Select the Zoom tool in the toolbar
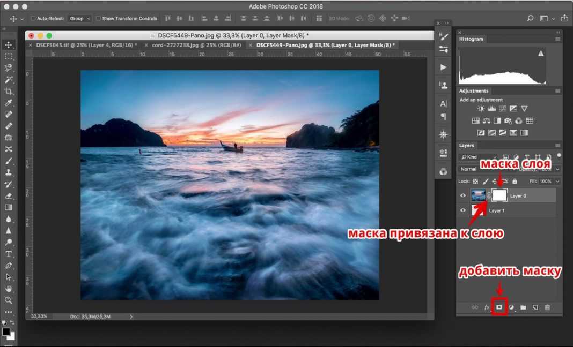This screenshot has width=573, height=347. [x=9, y=300]
